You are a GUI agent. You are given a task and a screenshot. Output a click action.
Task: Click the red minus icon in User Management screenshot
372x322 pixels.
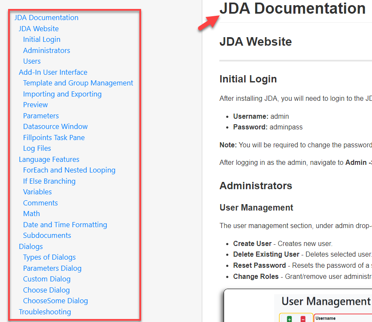click(303, 319)
